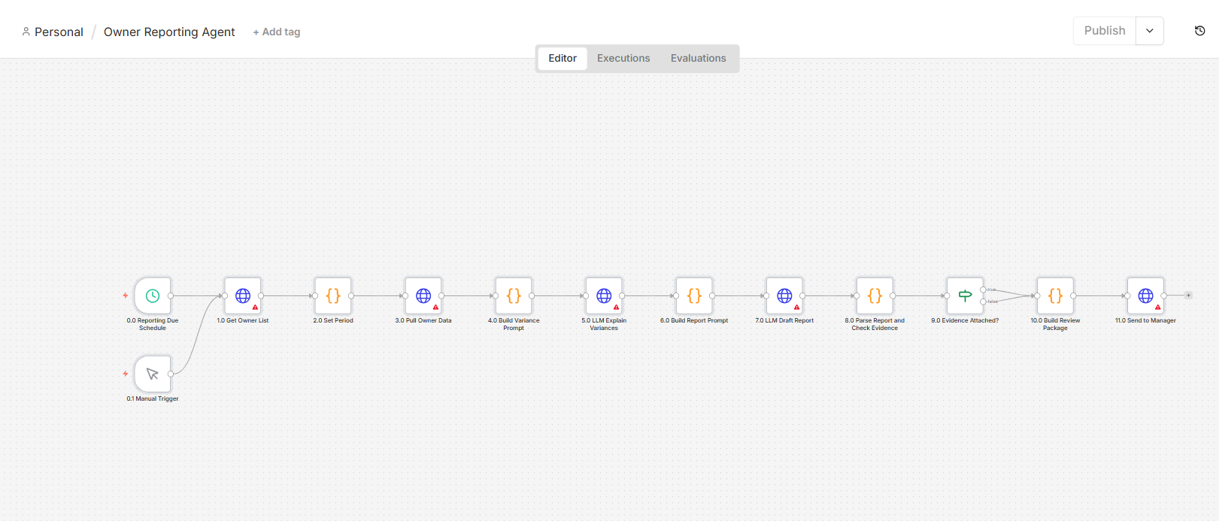Viewport: 1219px width, 521px height.
Task: Select the Manual Trigger cursor node
Action: pos(153,374)
